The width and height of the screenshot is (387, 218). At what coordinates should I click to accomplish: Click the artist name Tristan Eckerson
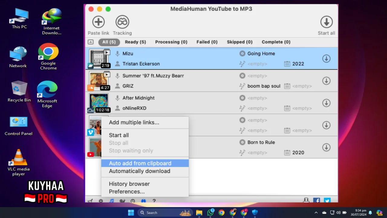click(141, 64)
